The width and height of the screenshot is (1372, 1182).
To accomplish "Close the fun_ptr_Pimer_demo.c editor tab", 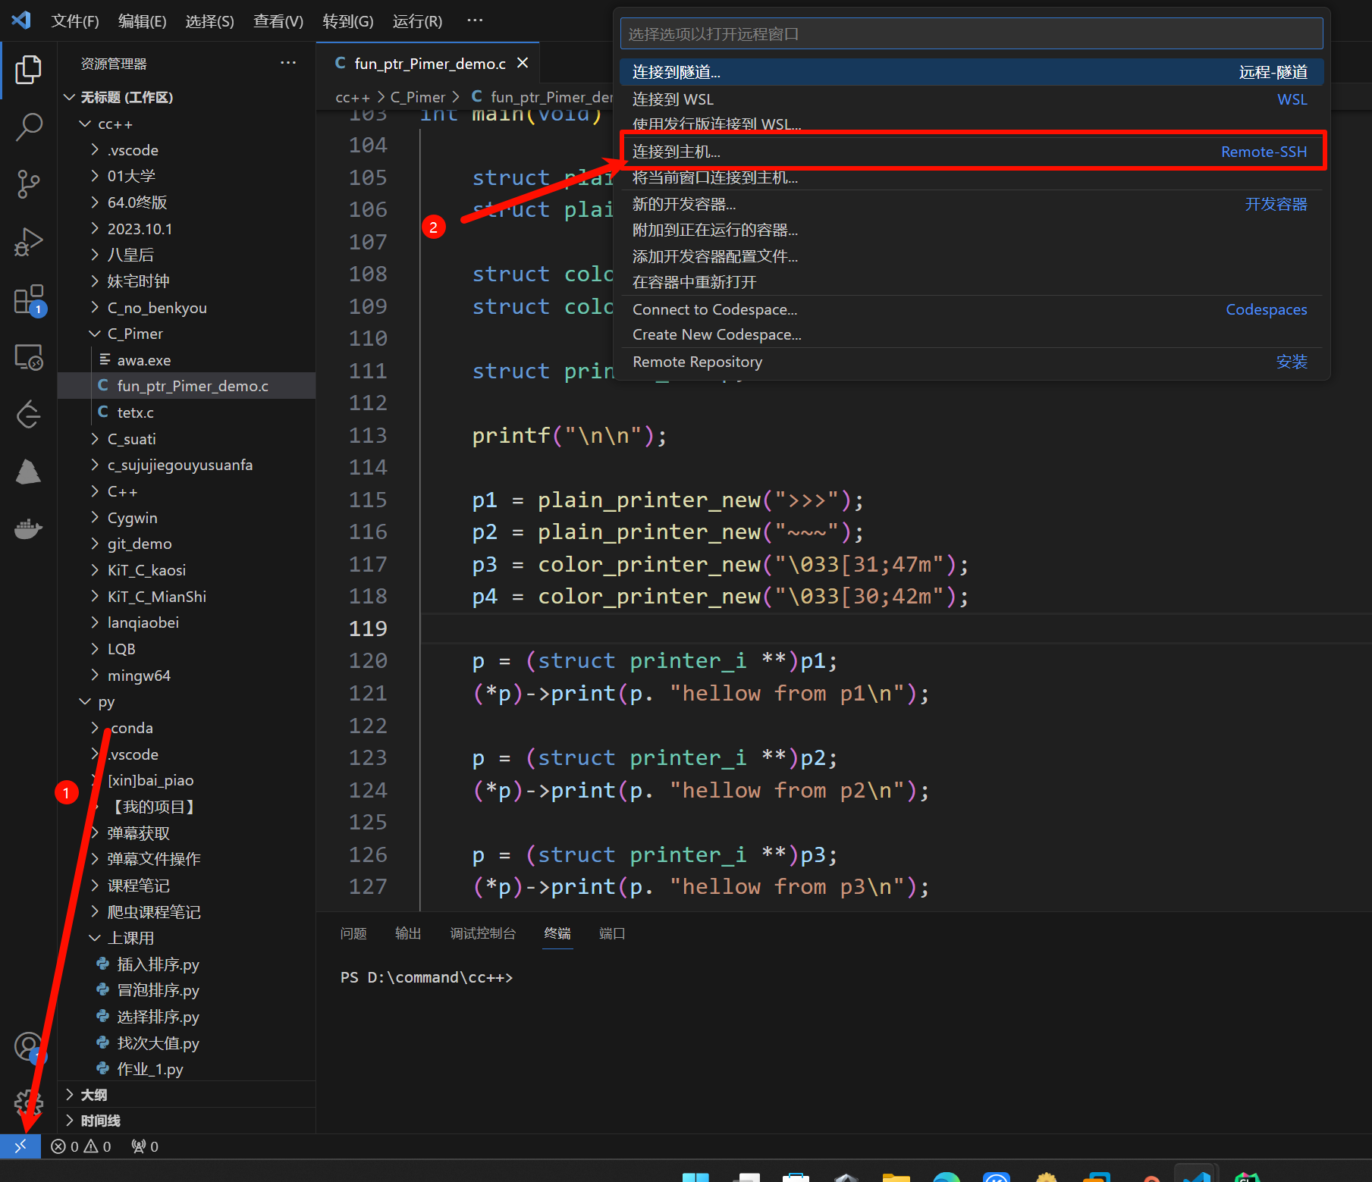I will coord(523,64).
